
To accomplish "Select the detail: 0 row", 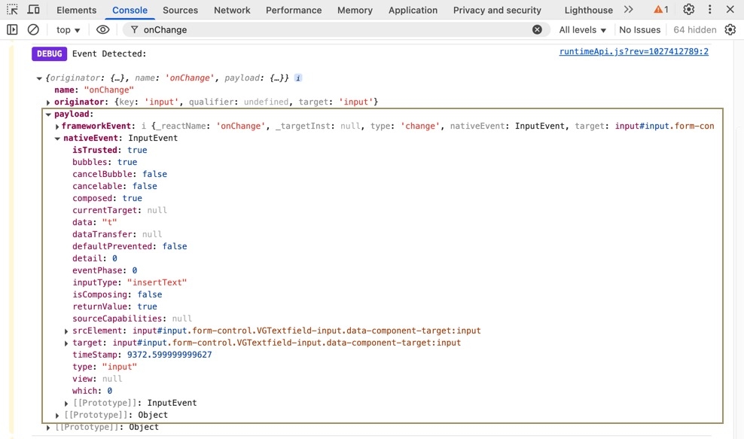I will point(94,258).
